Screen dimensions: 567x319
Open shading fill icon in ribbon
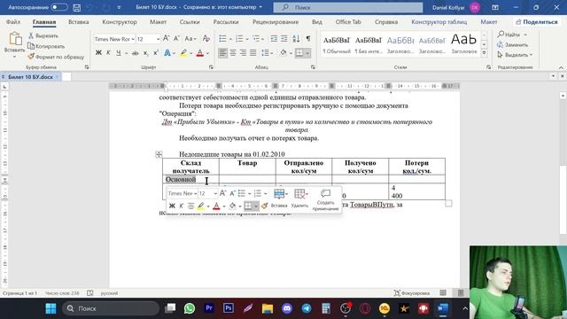pos(283,53)
